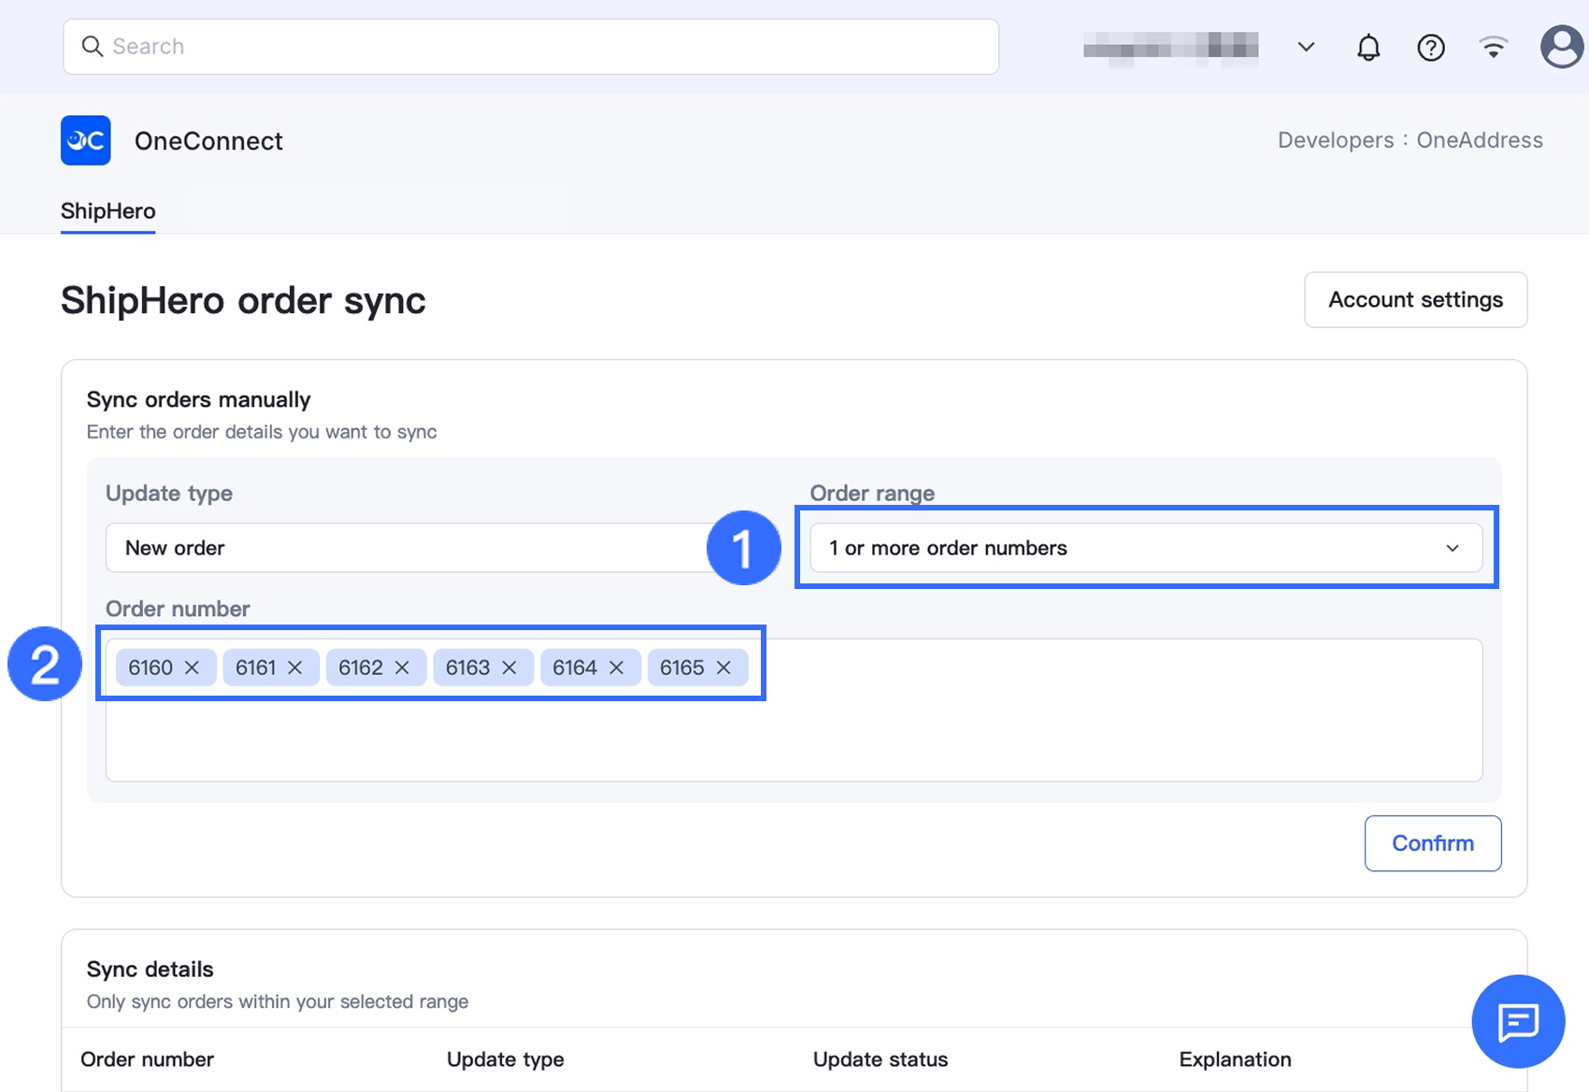Viewport: 1589px width, 1092px height.
Task: Open the user profile avatar
Action: click(x=1562, y=47)
